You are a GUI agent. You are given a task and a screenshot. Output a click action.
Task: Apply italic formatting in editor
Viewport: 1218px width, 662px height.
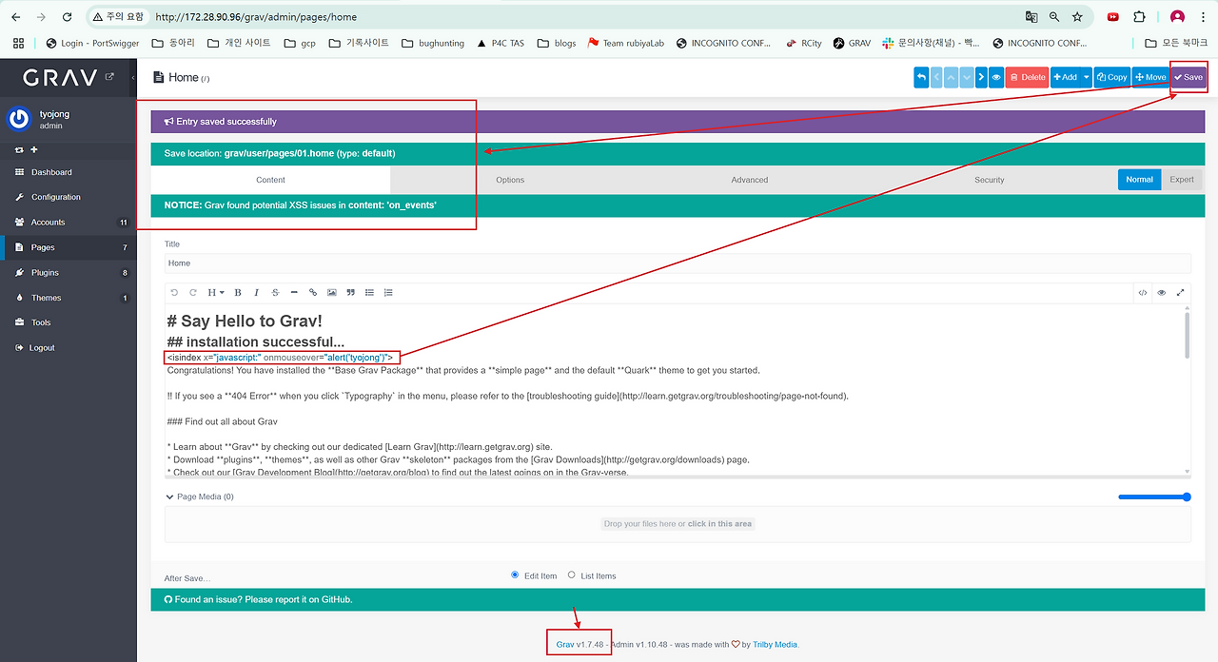[256, 292]
